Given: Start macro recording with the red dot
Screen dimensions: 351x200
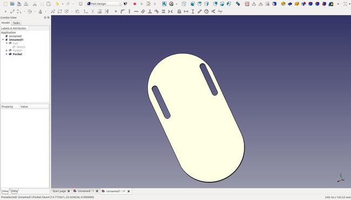Looking at the screenshot, I should tap(135, 4).
